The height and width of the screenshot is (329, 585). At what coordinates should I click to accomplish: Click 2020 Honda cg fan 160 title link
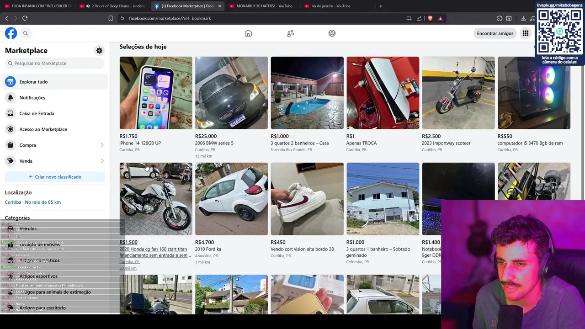(x=155, y=252)
